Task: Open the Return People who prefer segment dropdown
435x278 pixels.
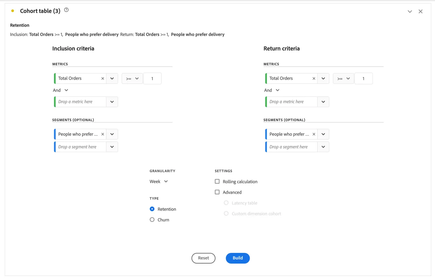Action: pos(323,134)
